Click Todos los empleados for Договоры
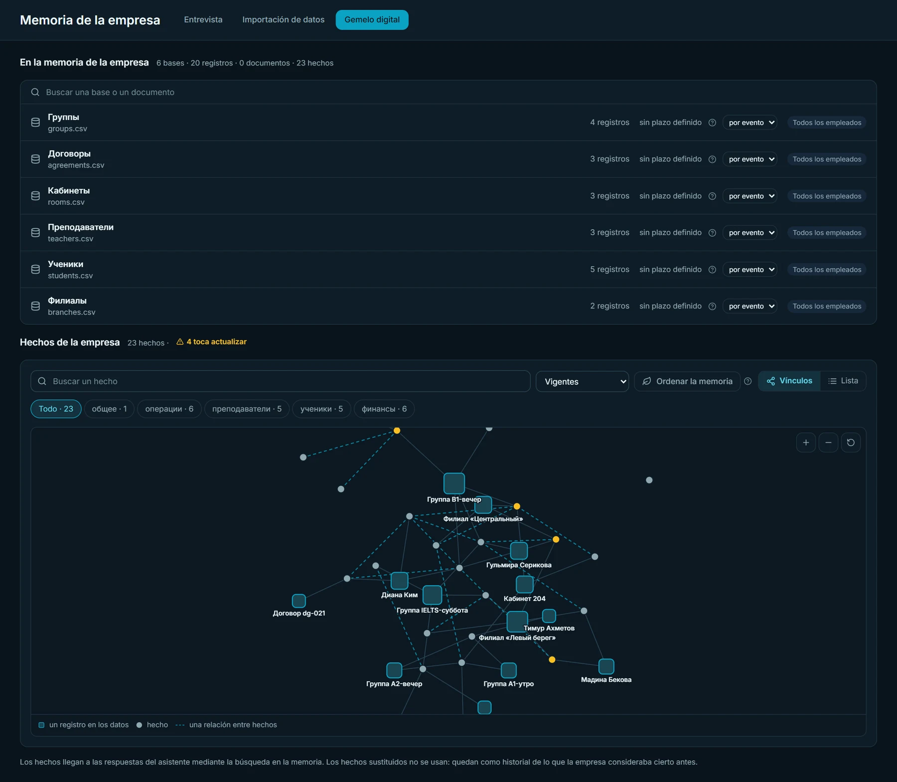 (x=827, y=159)
